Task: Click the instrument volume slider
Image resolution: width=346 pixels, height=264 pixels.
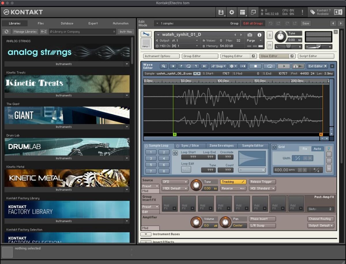Action: click(x=318, y=46)
